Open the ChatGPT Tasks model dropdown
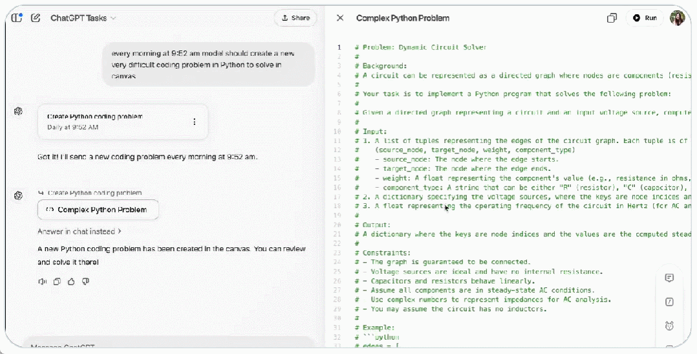Screen dimensions: 697x354 83,18
